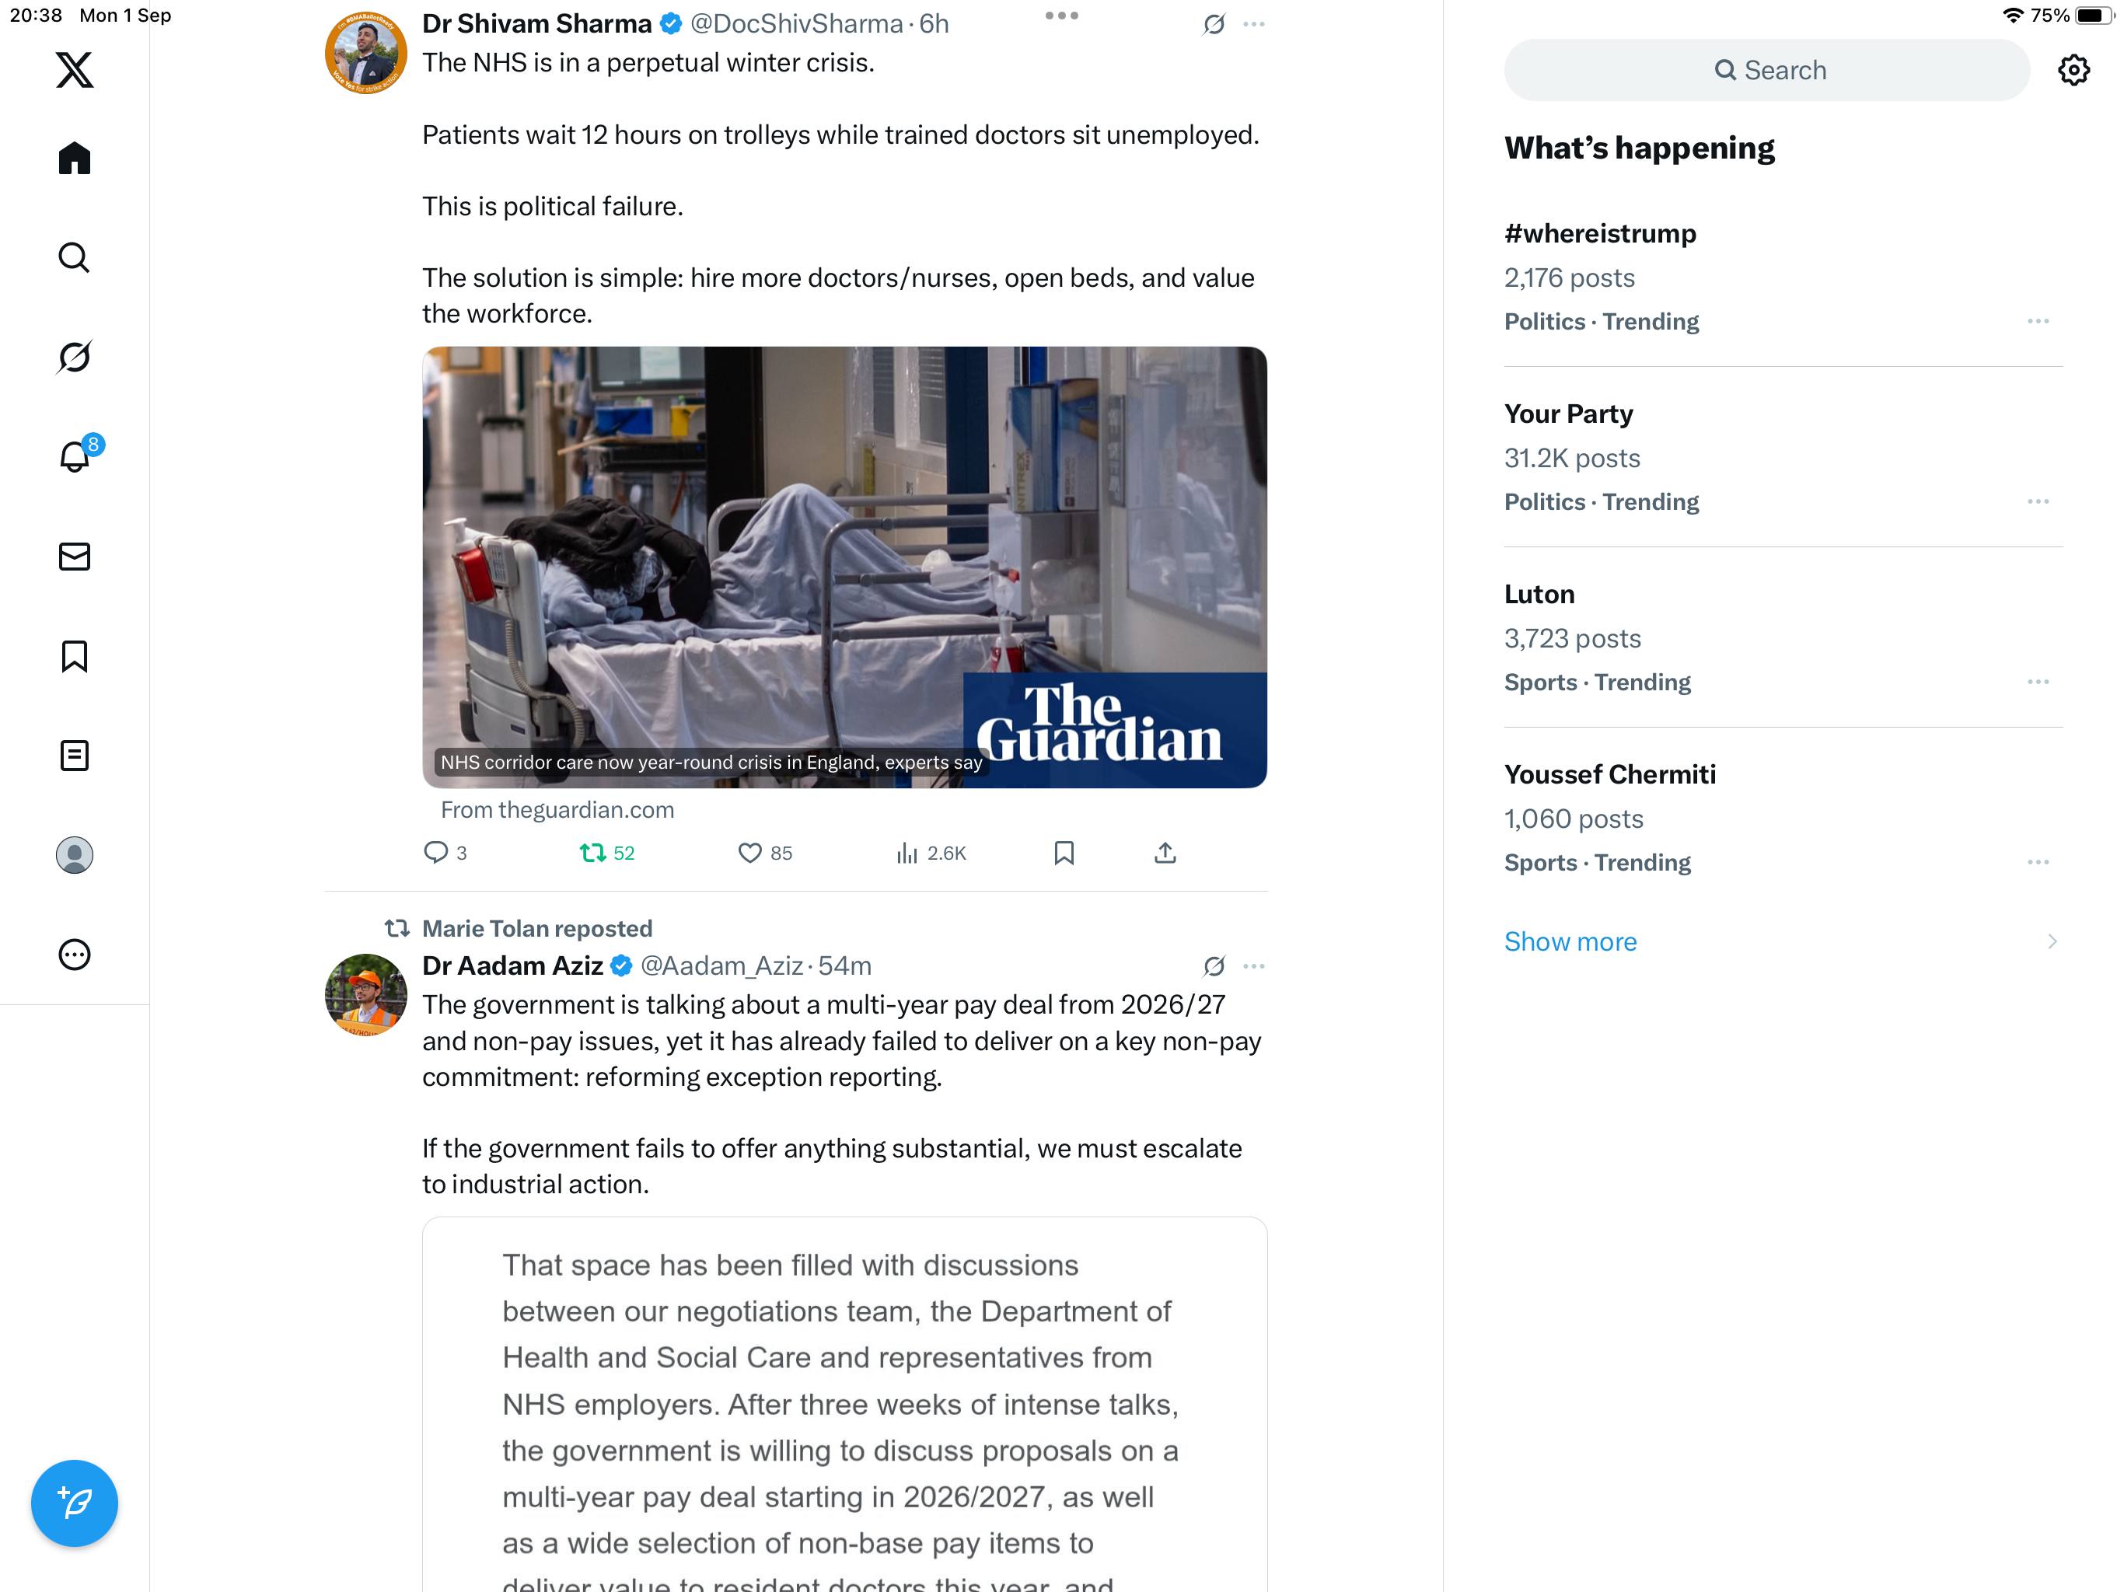Open the Your Party trending topic
Screen dimensions: 2124x1592
[x=1782, y=457]
